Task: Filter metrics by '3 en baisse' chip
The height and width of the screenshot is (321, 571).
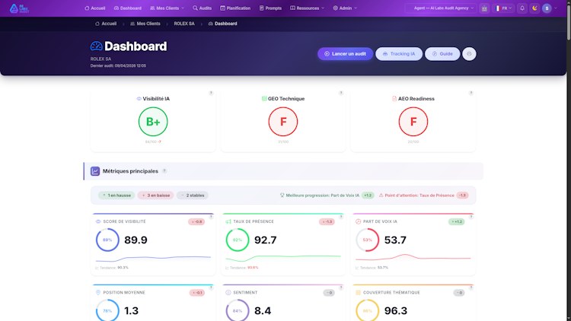Action: 156,195
